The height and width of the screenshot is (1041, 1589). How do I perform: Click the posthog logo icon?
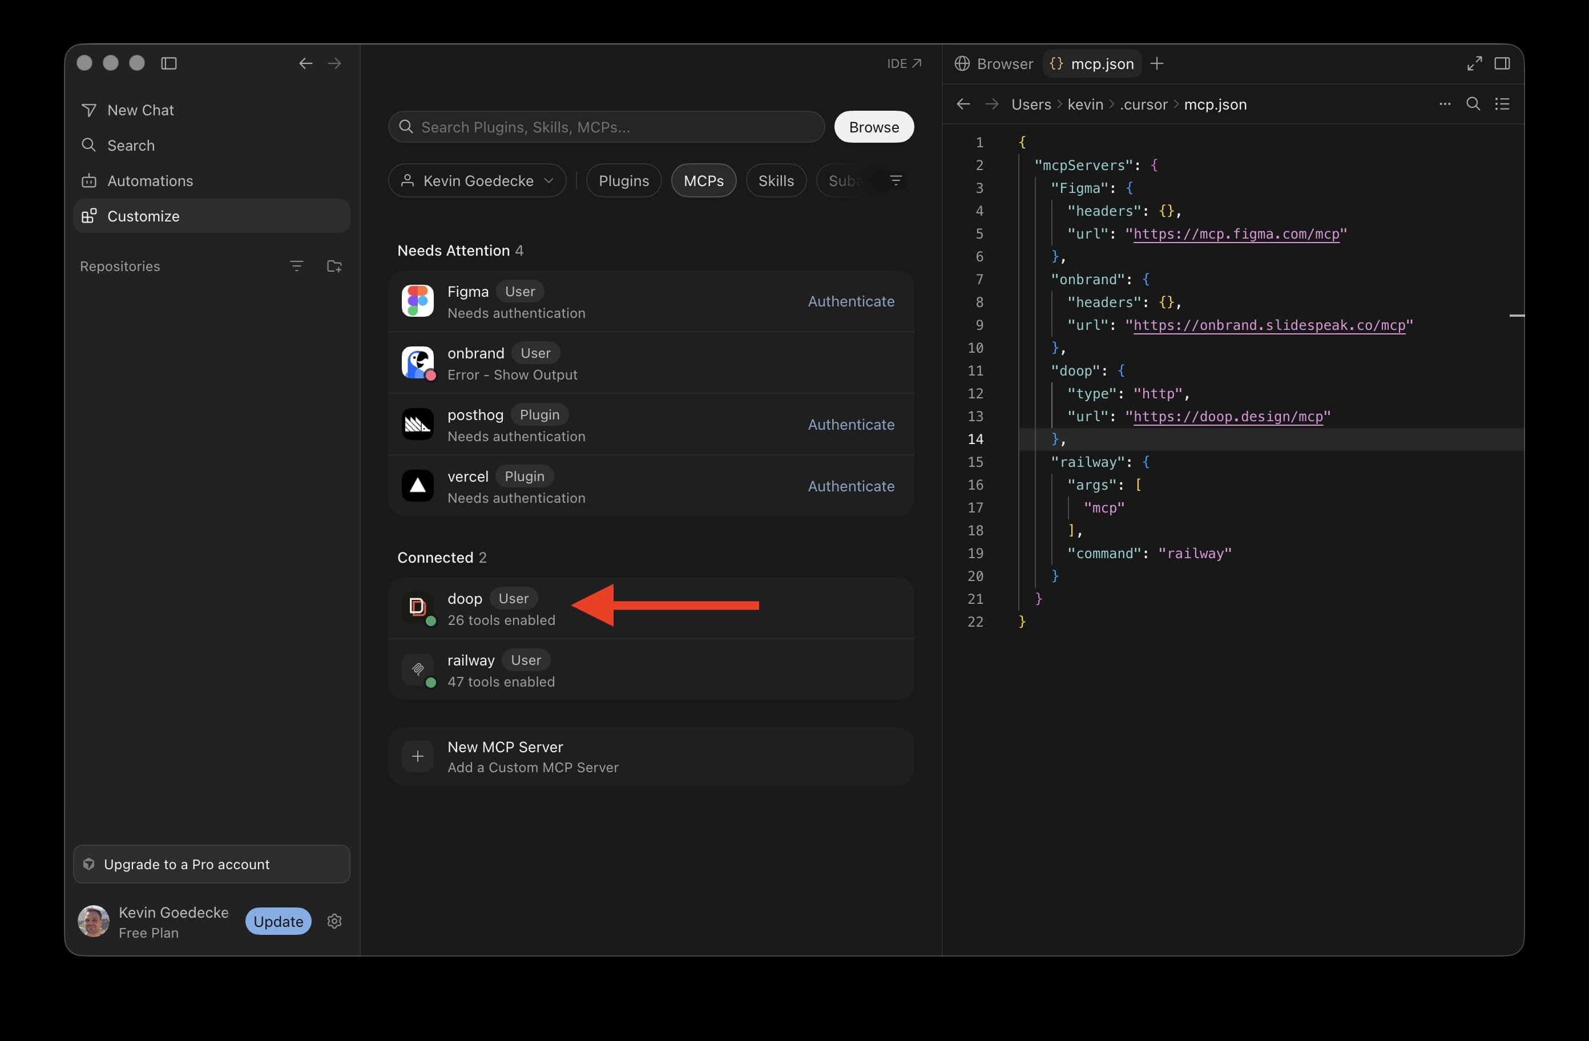[418, 425]
